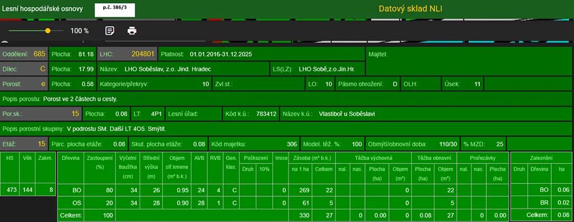Image resolution: width=574 pixels, height=222 pixels.
Task: Select the LHC 204801 field
Action: point(127,54)
